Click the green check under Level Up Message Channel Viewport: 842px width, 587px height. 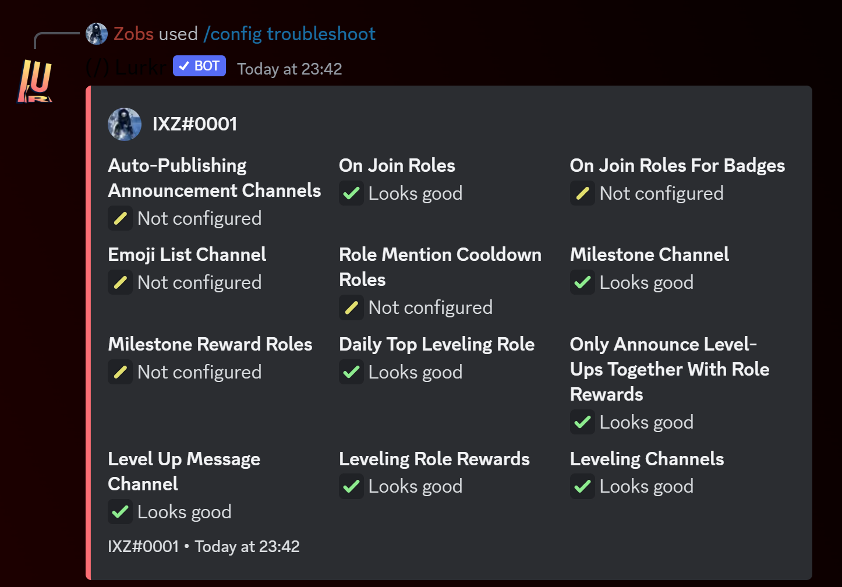(121, 512)
